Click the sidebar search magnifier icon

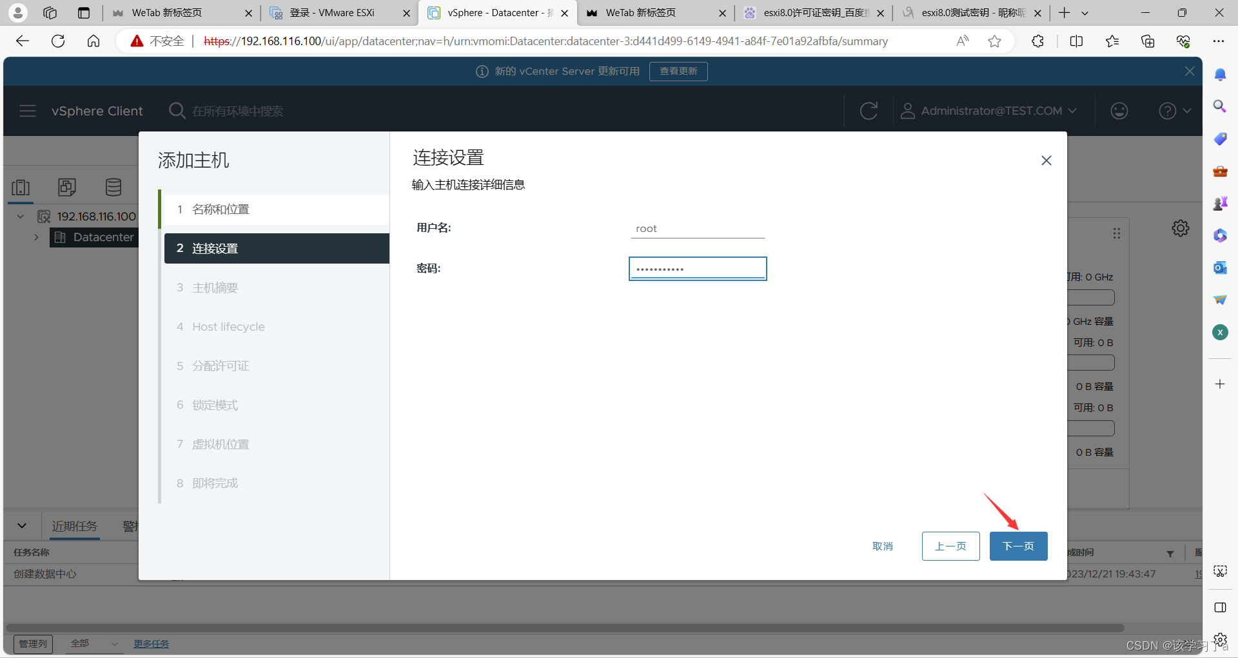tap(1220, 106)
